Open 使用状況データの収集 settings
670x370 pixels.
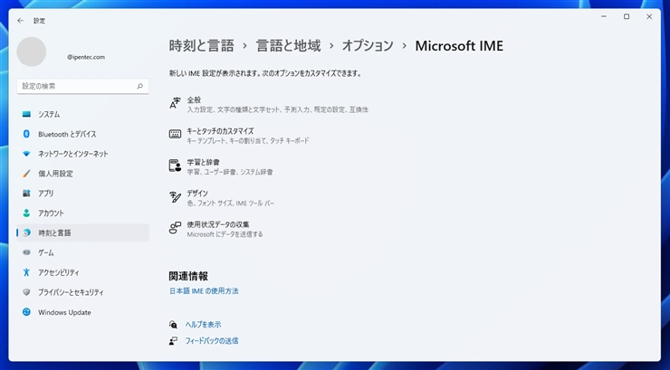tap(216, 229)
